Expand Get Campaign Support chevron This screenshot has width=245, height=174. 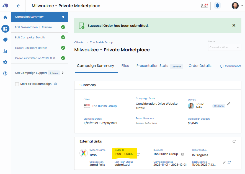coord(63,73)
